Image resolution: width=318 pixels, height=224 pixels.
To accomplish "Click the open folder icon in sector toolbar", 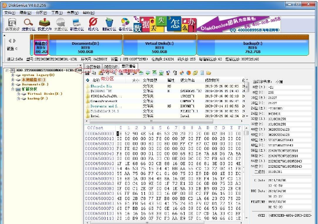I will (x=209, y=73).
